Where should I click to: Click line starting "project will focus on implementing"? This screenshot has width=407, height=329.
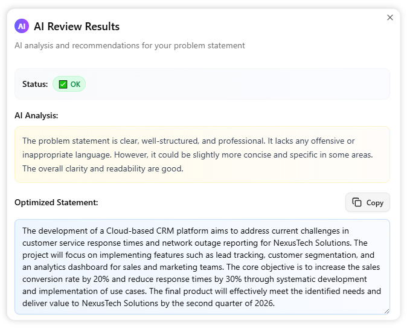(x=193, y=255)
